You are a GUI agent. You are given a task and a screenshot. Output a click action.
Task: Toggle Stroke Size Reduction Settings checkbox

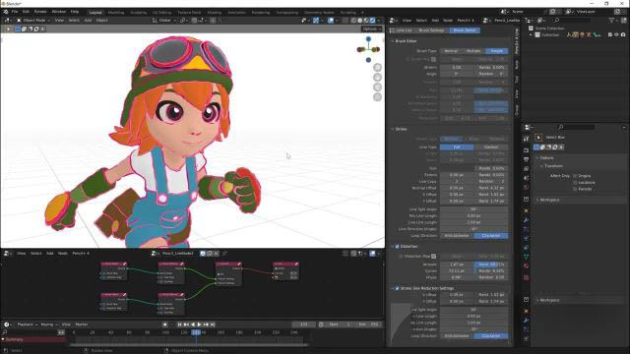pyautogui.click(x=398, y=288)
